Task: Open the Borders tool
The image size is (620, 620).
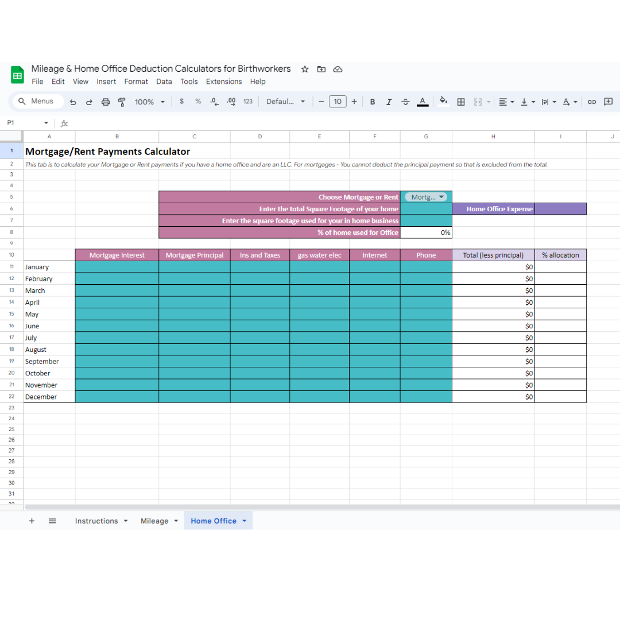Action: click(x=461, y=102)
